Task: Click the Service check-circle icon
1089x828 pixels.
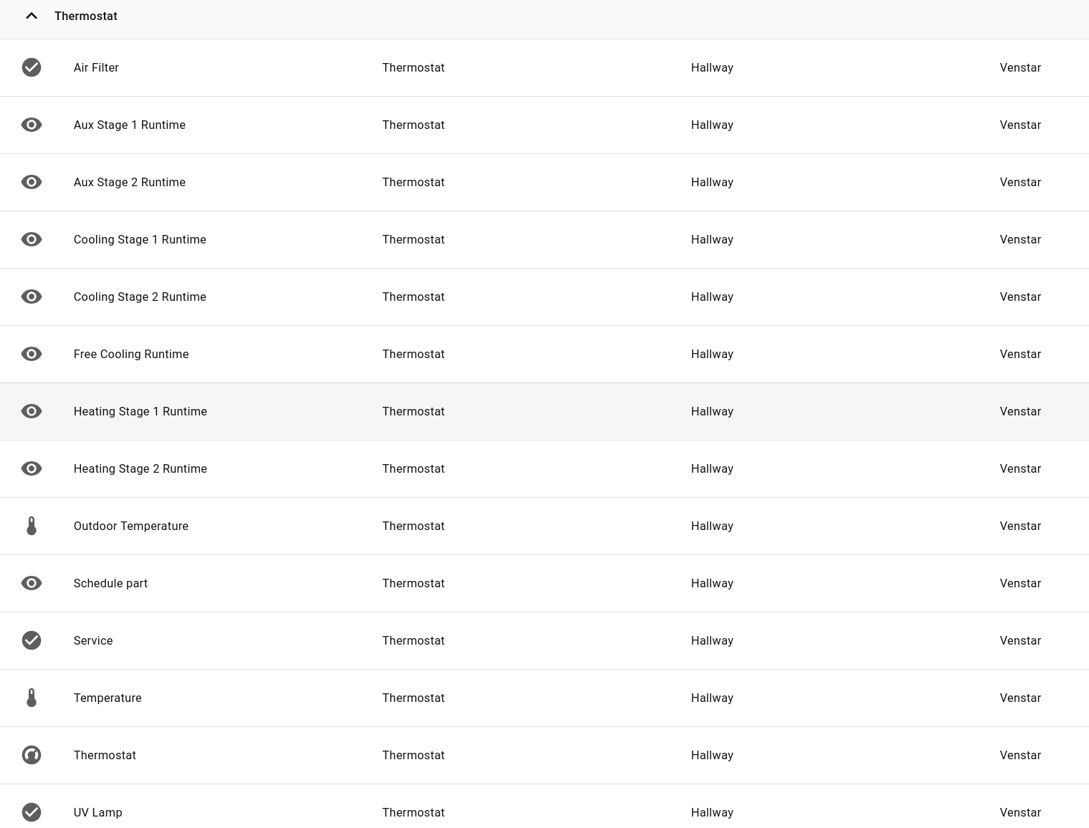Action: (32, 640)
